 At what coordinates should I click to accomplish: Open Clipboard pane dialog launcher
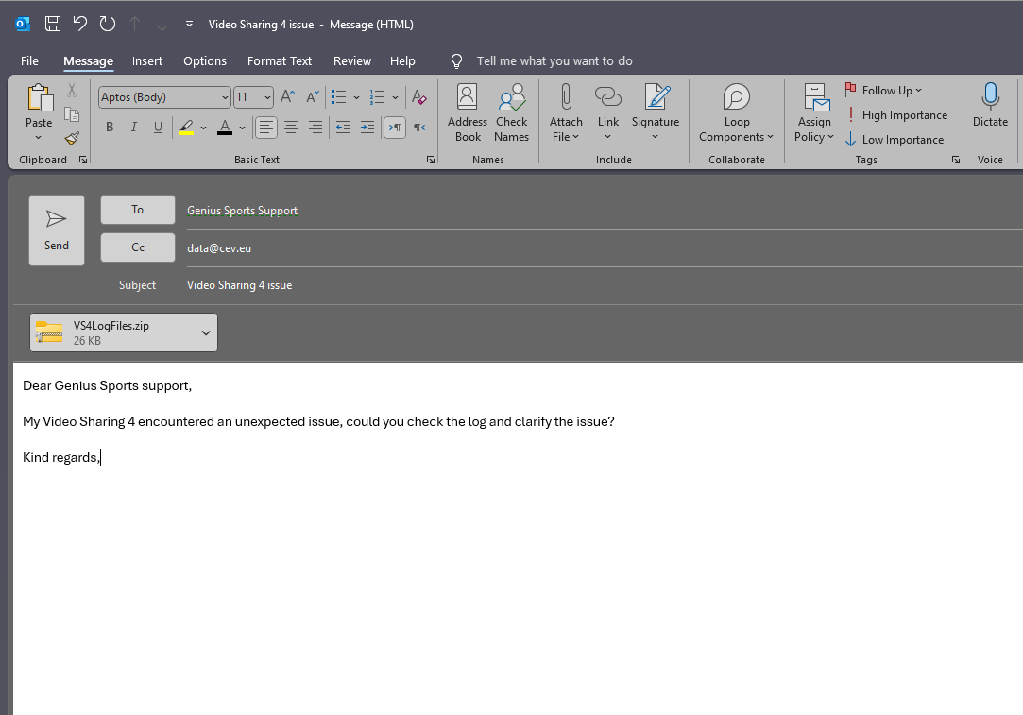pyautogui.click(x=83, y=160)
